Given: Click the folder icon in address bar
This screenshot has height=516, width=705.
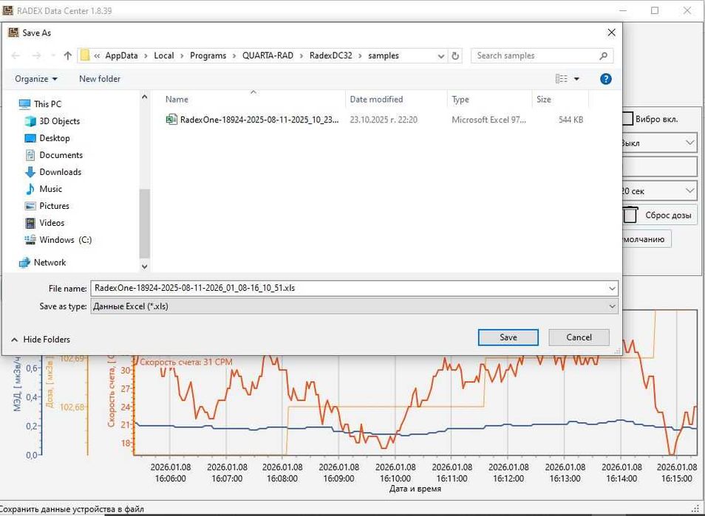Looking at the screenshot, I should 84,55.
